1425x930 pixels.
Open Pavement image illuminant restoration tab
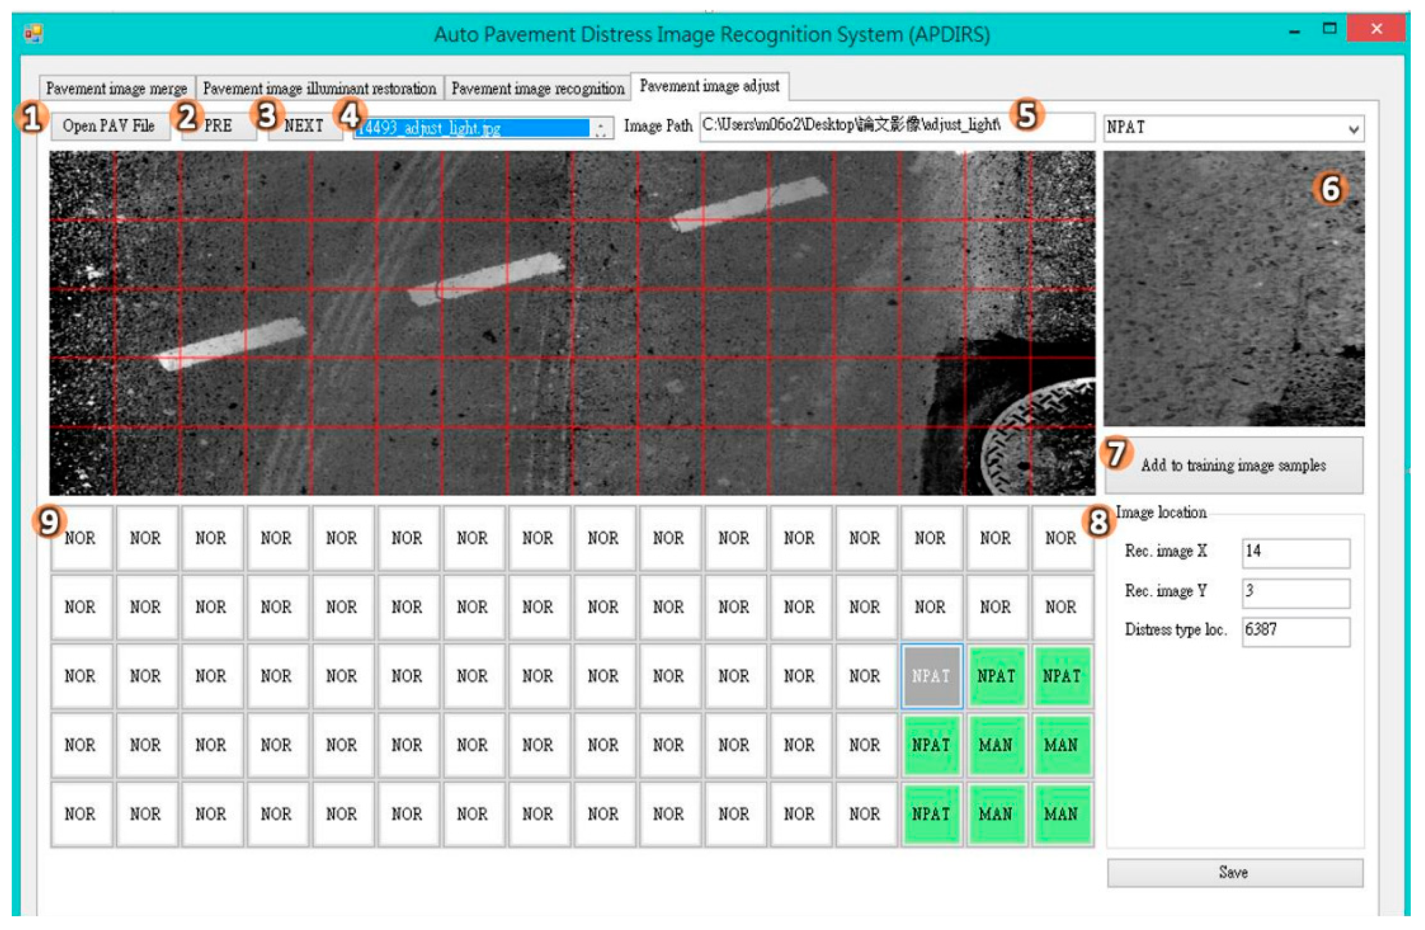pyautogui.click(x=320, y=89)
